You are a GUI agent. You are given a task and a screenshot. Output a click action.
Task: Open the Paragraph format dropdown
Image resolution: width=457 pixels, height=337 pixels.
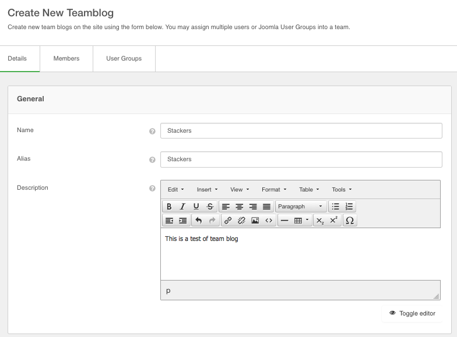301,206
